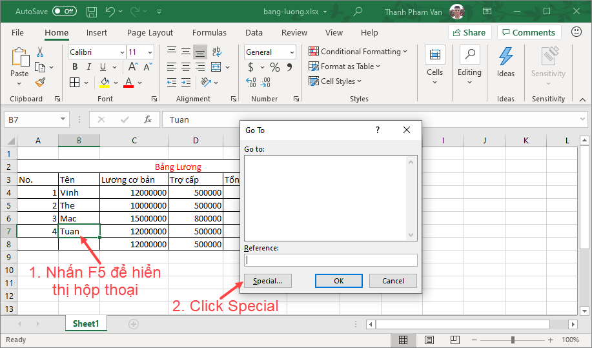This screenshot has height=348, width=592.
Task: Decrease font size
Action: (x=148, y=67)
